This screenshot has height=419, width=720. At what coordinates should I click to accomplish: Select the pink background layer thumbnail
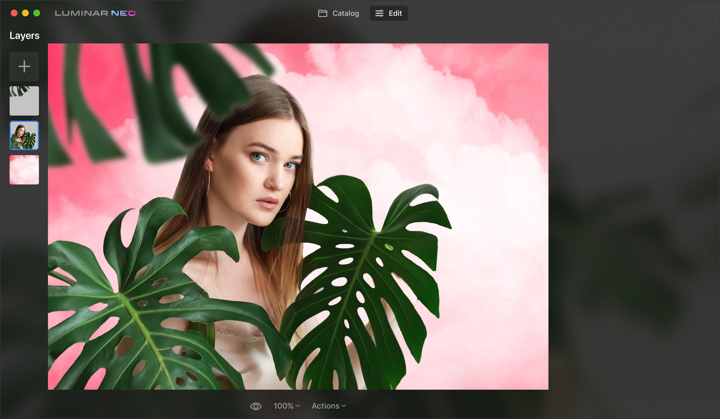click(x=24, y=169)
